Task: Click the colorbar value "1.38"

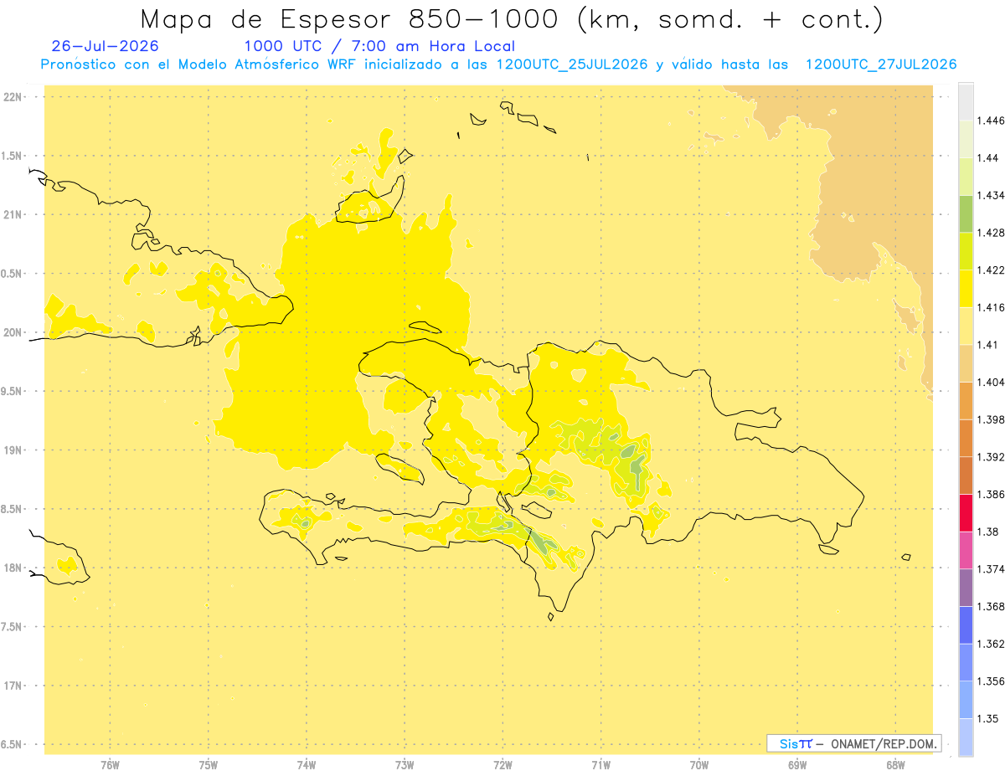Action: pos(988,532)
